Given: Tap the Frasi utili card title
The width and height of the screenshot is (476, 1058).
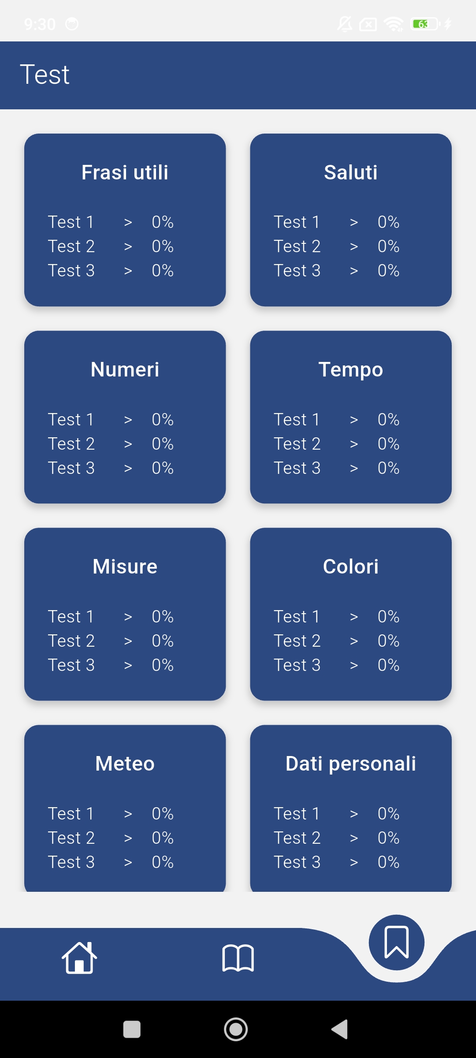Looking at the screenshot, I should [x=125, y=172].
